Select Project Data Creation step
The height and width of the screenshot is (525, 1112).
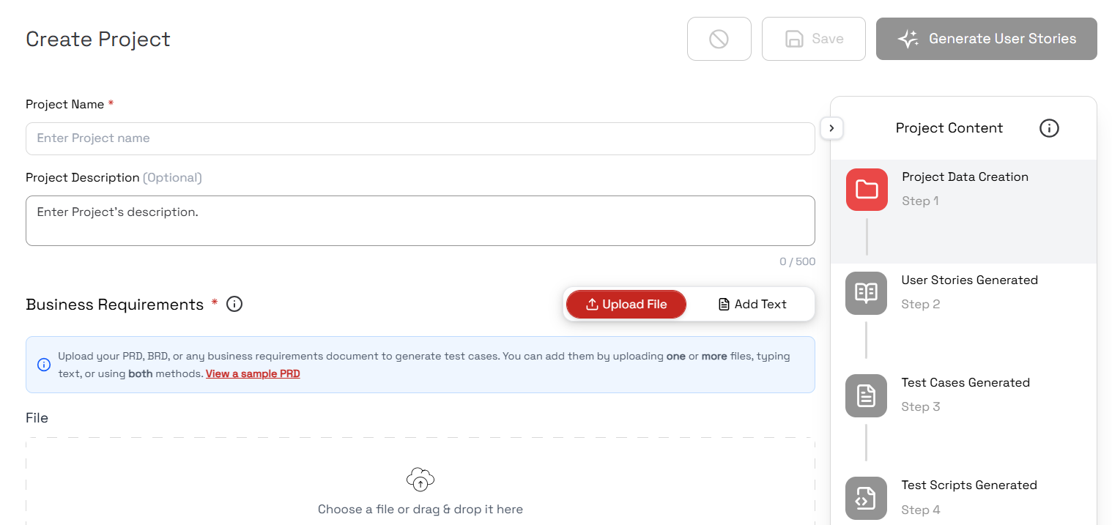coord(964,212)
